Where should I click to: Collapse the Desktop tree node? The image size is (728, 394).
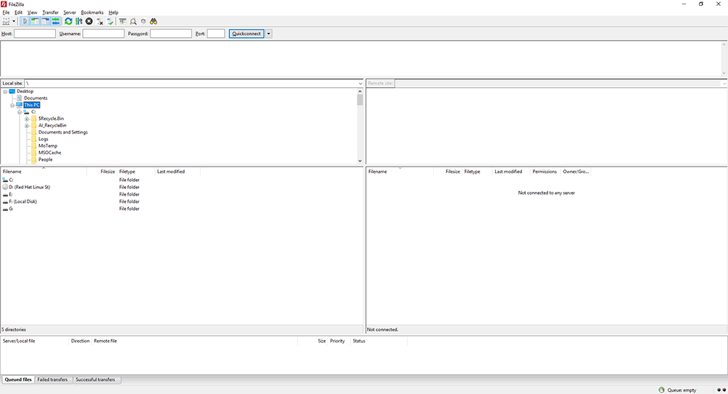[x=5, y=92]
